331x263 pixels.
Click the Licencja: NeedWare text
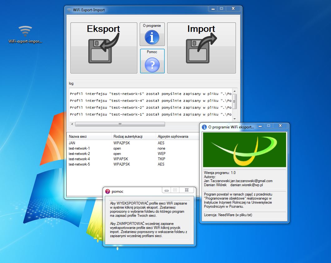tap(228, 215)
